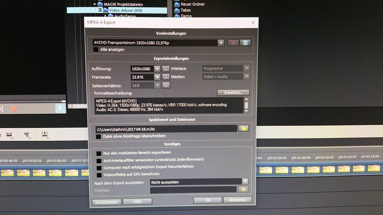
Task: Tick 'Nur den markierten Bereich exportieren'
Action: [99, 153]
